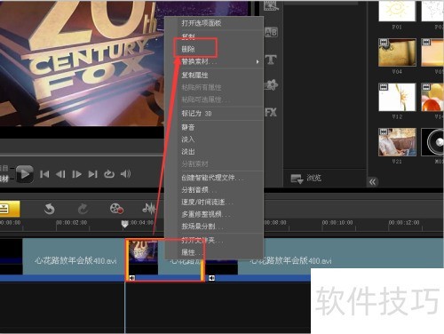The image size is (444, 334).
Task: Open the system volume speaker control
Action: (125, 174)
